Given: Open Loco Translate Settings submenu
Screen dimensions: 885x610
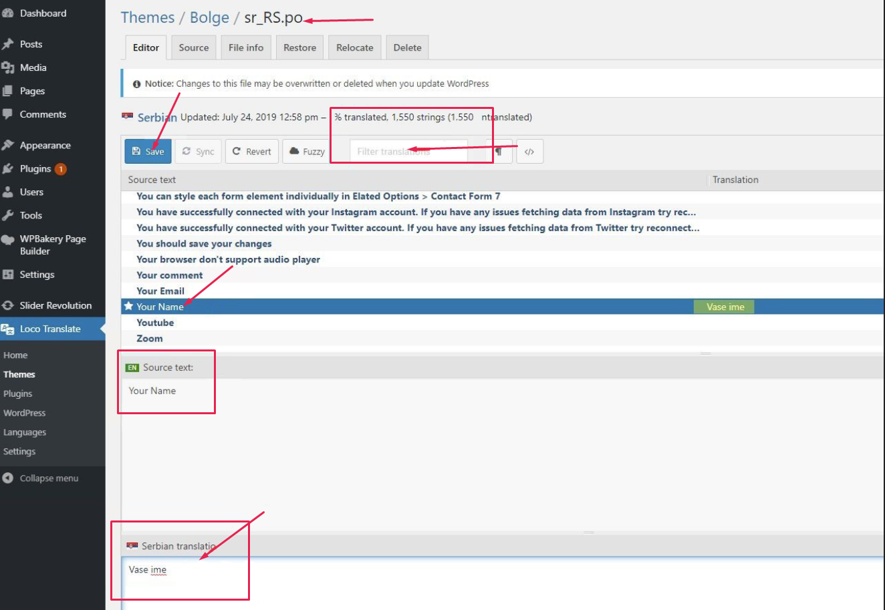Looking at the screenshot, I should coord(19,452).
